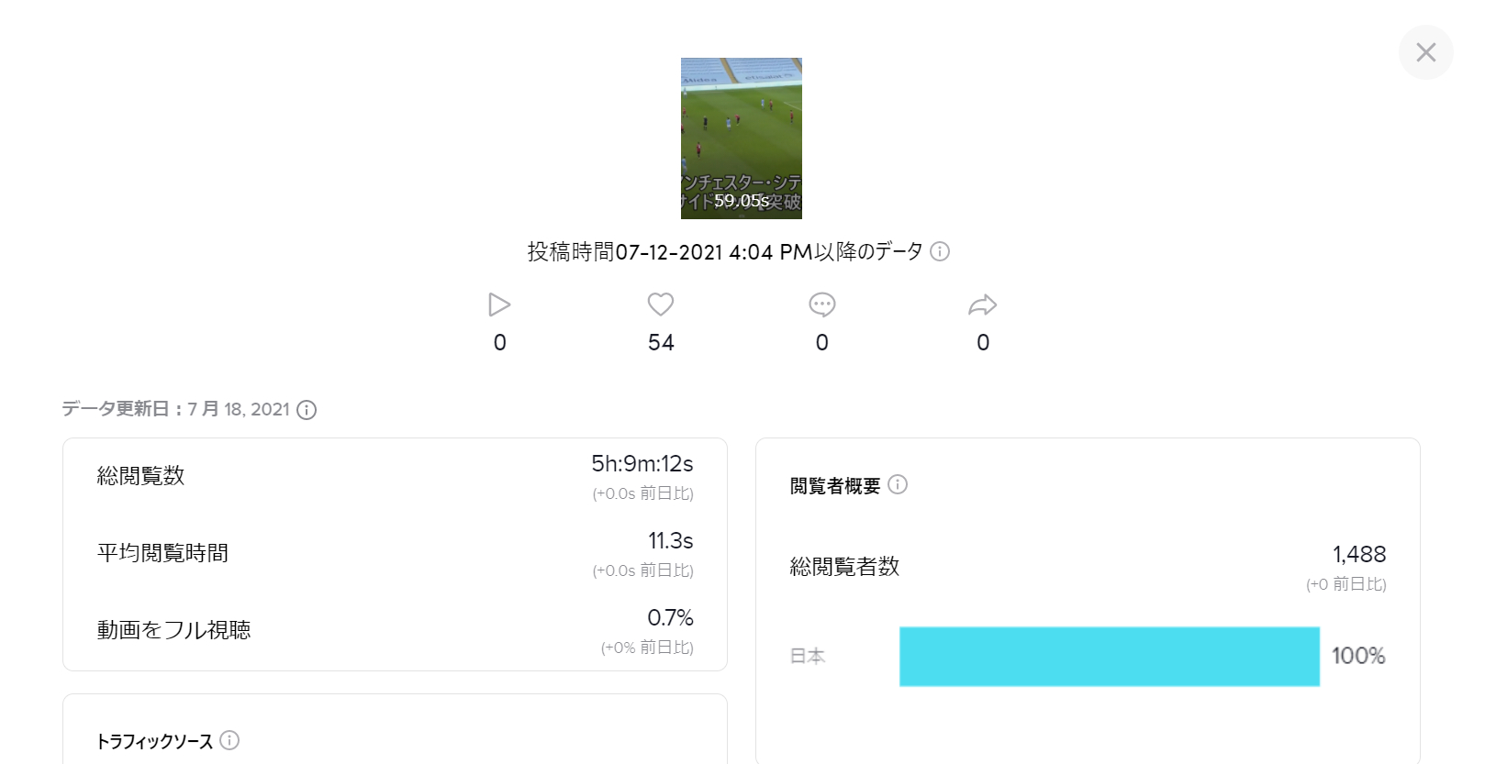Click the 平均閲覧時間 label
Image resolution: width=1485 pixels, height=764 pixels.
[x=163, y=553]
